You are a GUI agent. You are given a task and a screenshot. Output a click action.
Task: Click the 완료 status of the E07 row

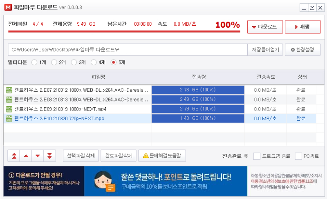(301, 90)
